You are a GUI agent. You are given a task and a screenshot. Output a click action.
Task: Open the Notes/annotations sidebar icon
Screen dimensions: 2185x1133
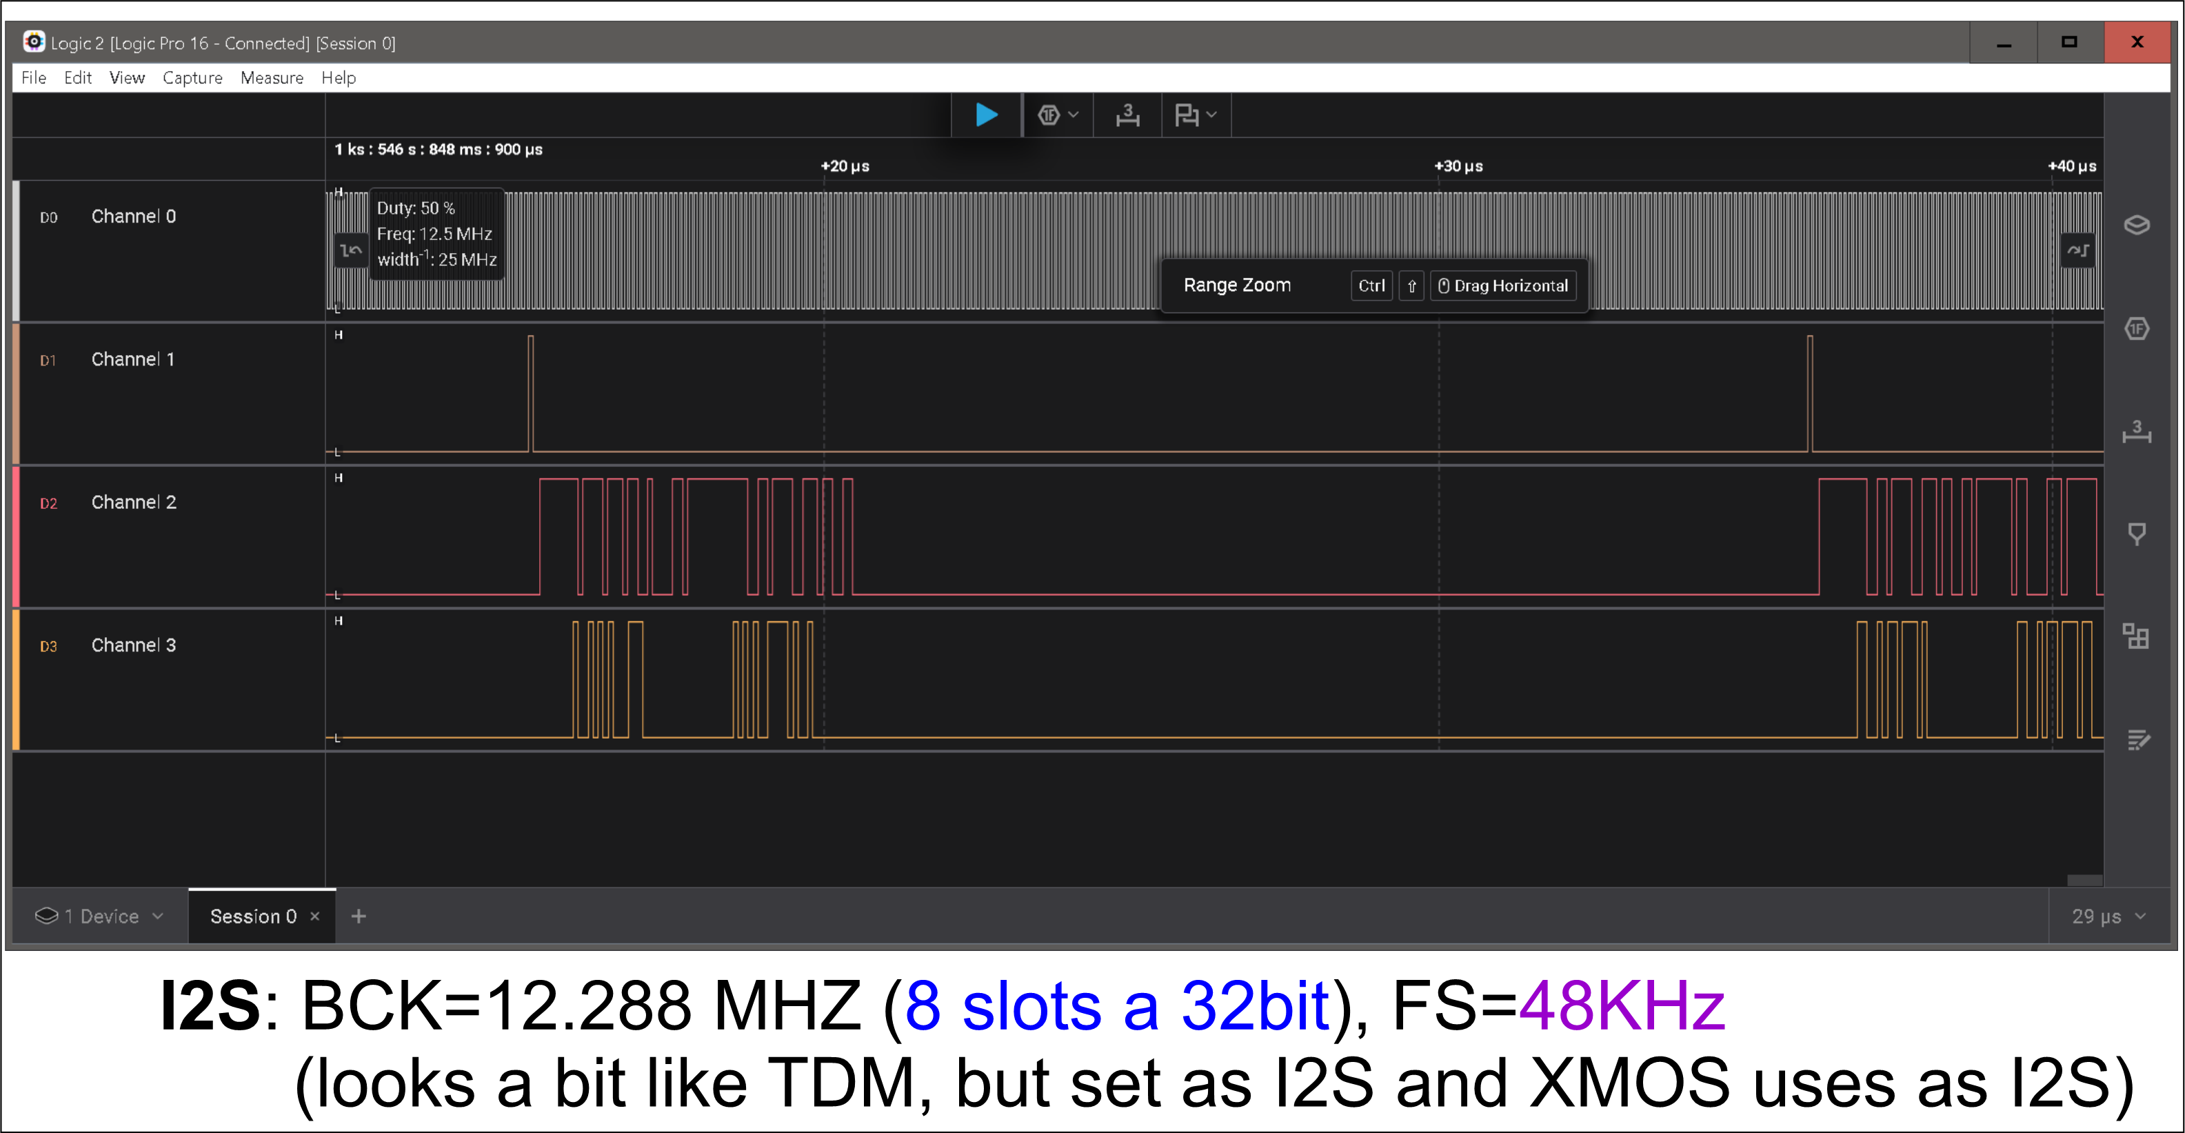[2136, 739]
